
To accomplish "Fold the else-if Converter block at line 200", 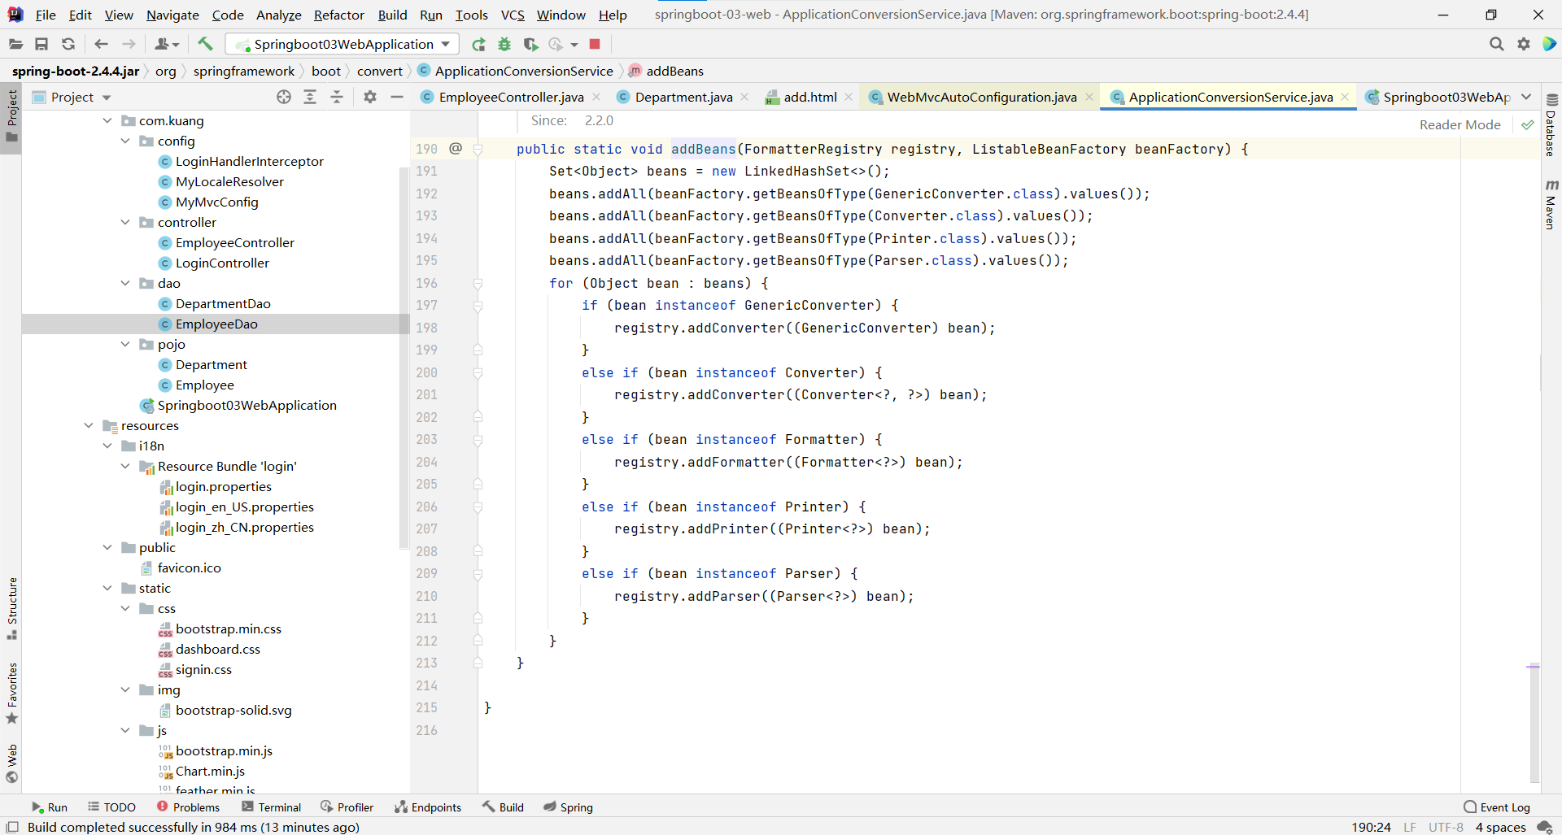I will [478, 372].
